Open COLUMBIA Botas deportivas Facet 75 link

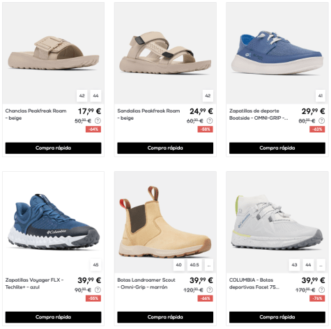click(254, 284)
